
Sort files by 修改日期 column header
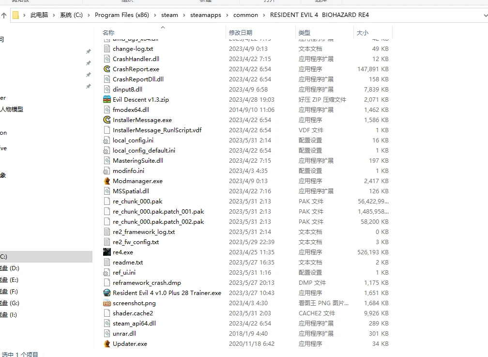pos(240,33)
